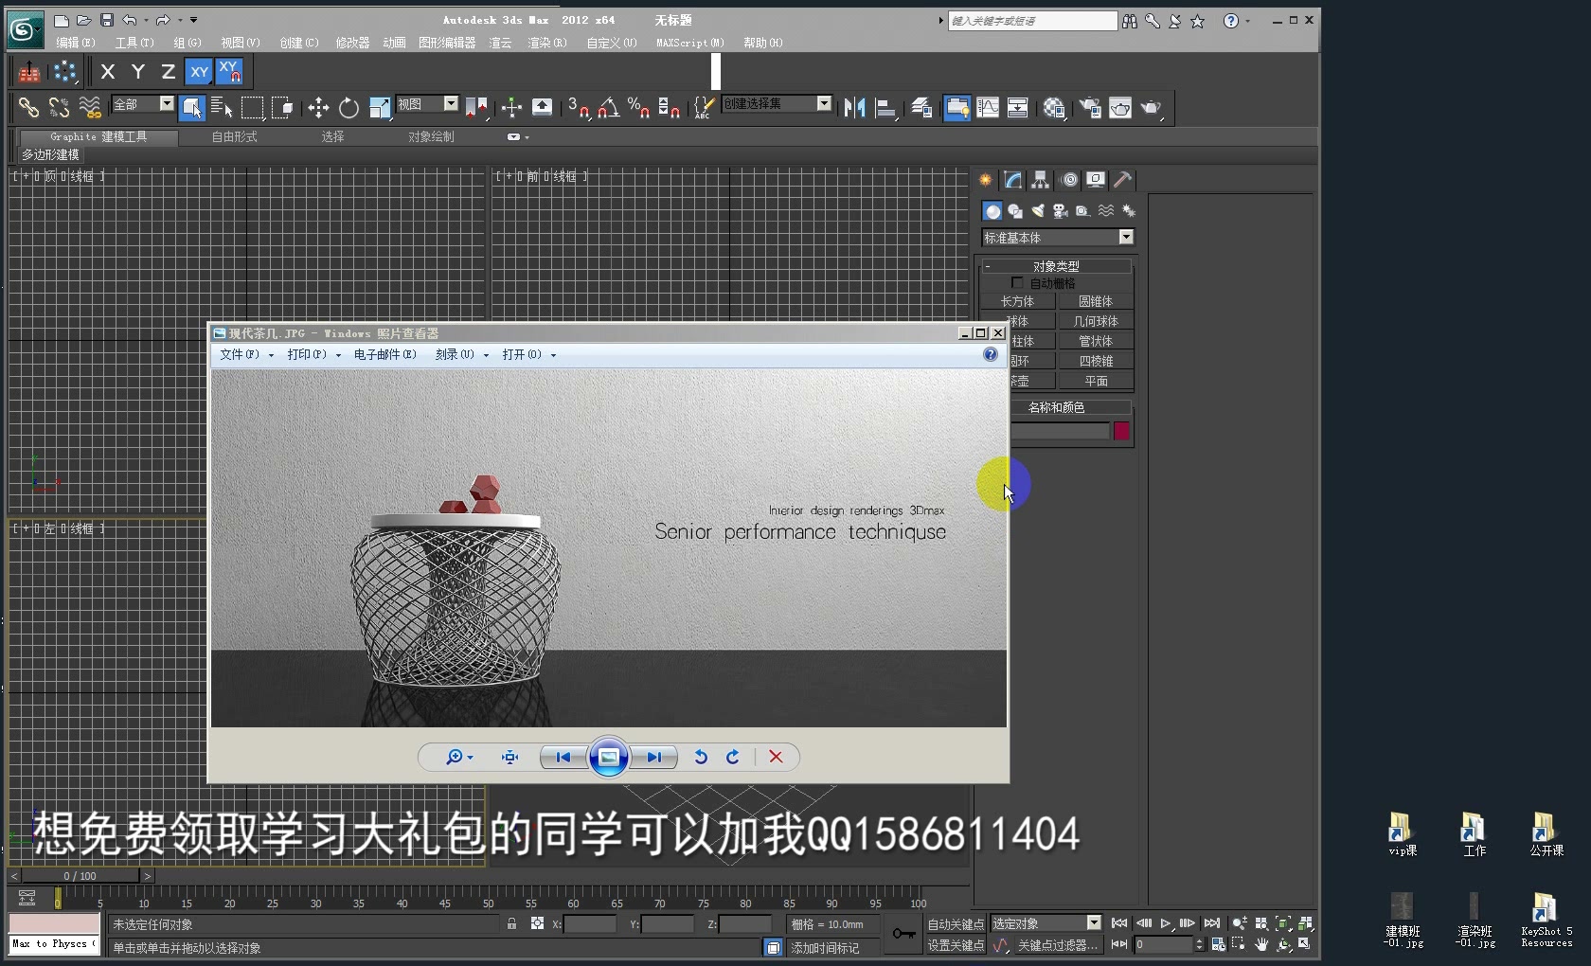1591x966 pixels.
Task: Activate the Select Object tool
Action: [192, 108]
